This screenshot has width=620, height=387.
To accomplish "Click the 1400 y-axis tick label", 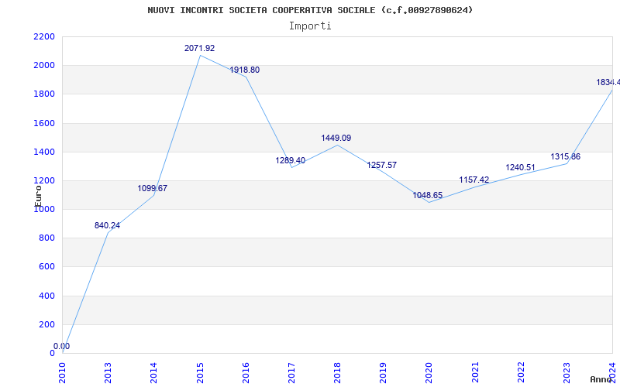I will click(44, 152).
